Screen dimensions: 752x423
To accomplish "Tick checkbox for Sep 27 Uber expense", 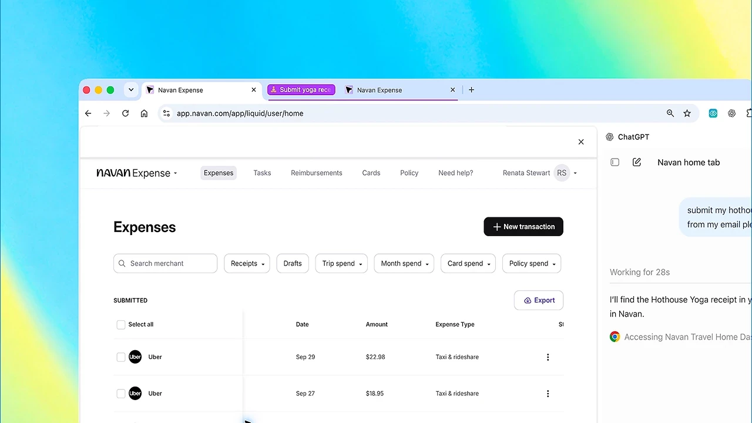I will click(x=121, y=394).
